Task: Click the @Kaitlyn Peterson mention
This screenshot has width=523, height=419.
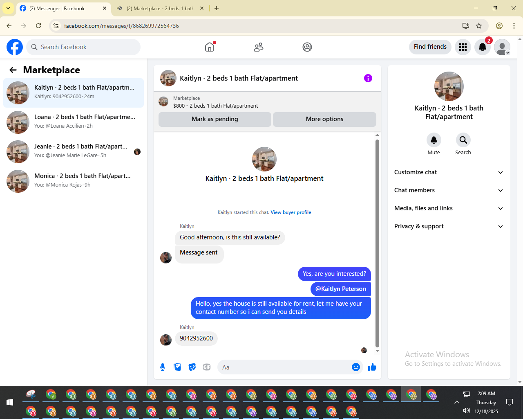Action: point(341,289)
